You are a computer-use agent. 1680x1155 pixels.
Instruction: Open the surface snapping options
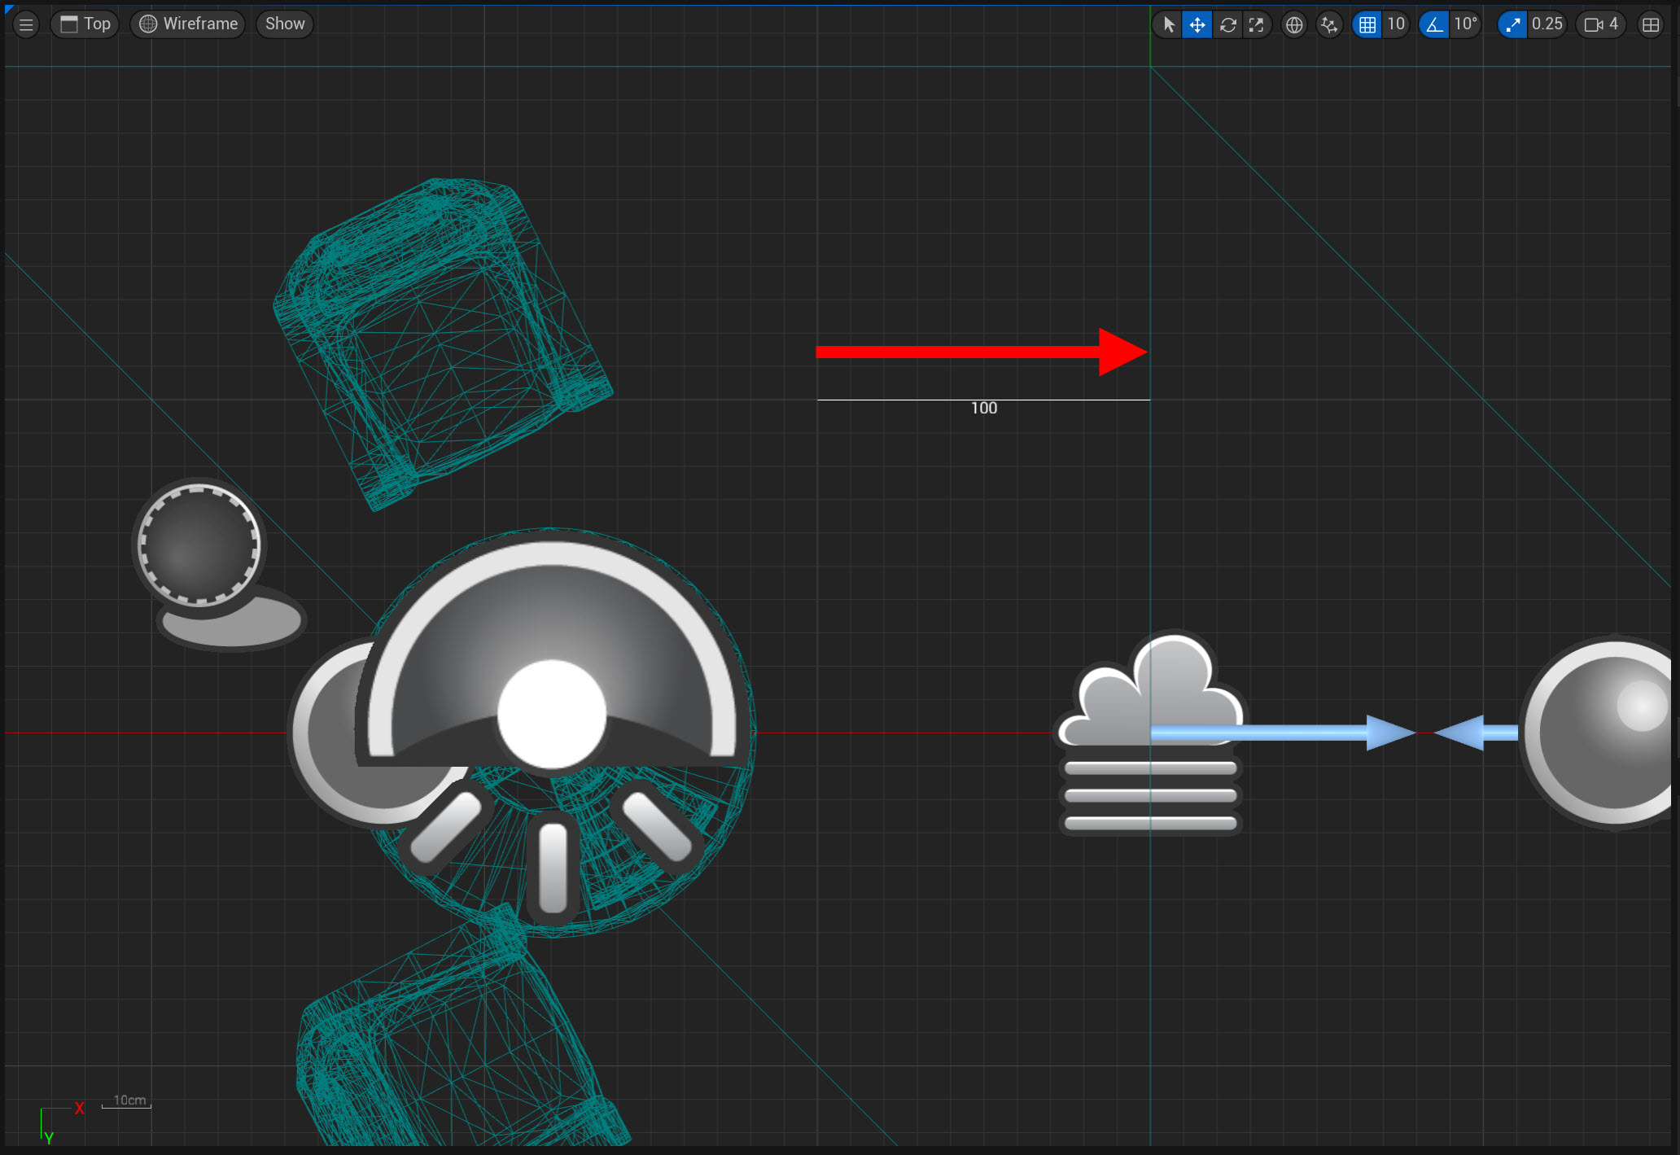coord(1329,24)
